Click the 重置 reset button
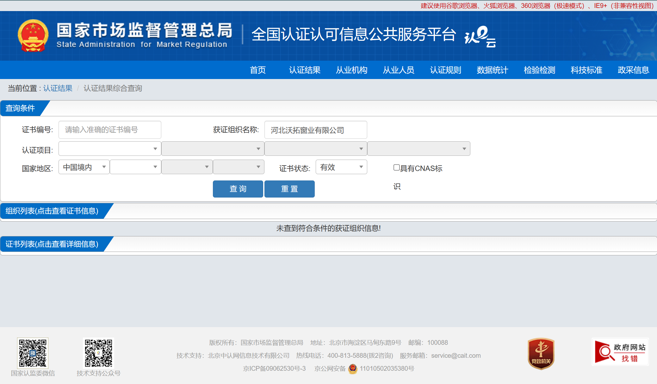Screen dimensions: 657x384 coord(289,189)
